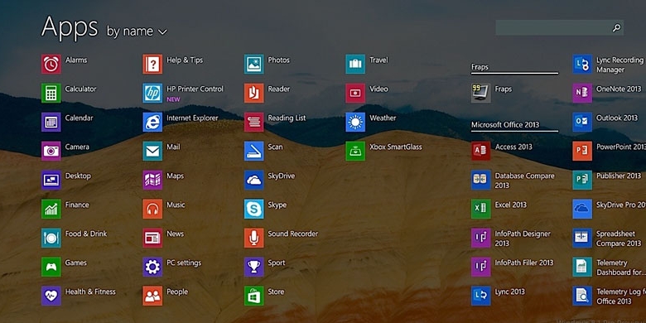Launch the Travel suitcase icon
This screenshot has height=323, width=646.
pyautogui.click(x=355, y=65)
